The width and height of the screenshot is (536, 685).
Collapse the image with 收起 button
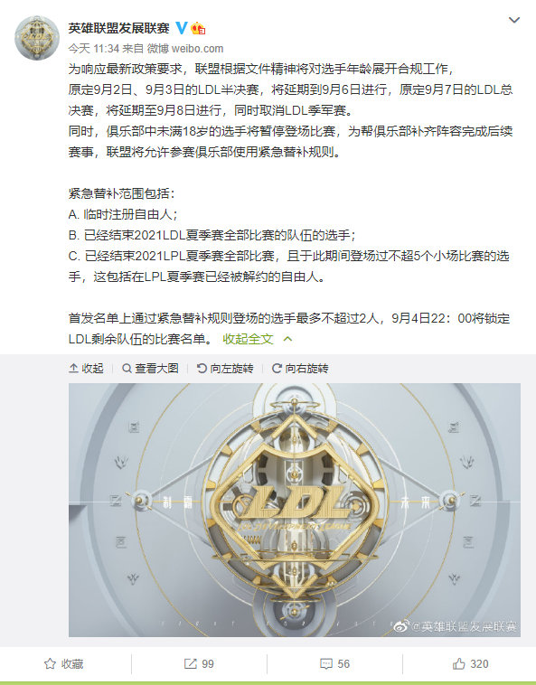click(86, 369)
